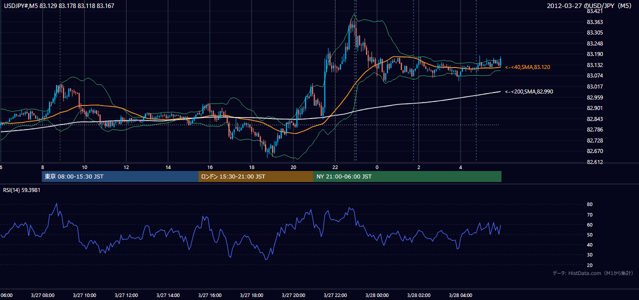This screenshot has width=639, height=300.
Task: Click the bottom date label 3/27 20:00
Action: (x=293, y=295)
